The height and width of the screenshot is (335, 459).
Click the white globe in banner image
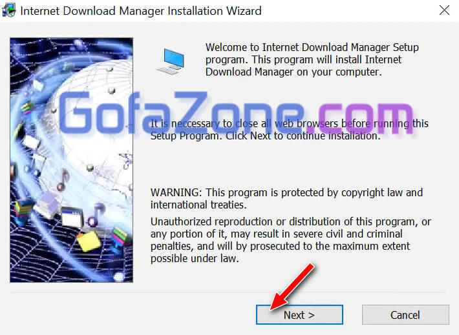tap(94, 123)
